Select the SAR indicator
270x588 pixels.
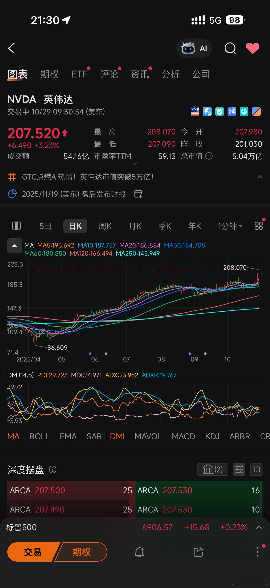tap(94, 437)
